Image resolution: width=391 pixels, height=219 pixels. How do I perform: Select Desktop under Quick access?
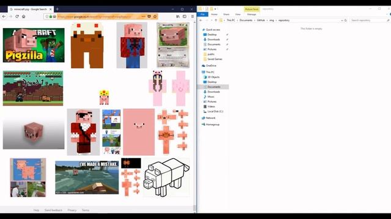tap(212, 35)
